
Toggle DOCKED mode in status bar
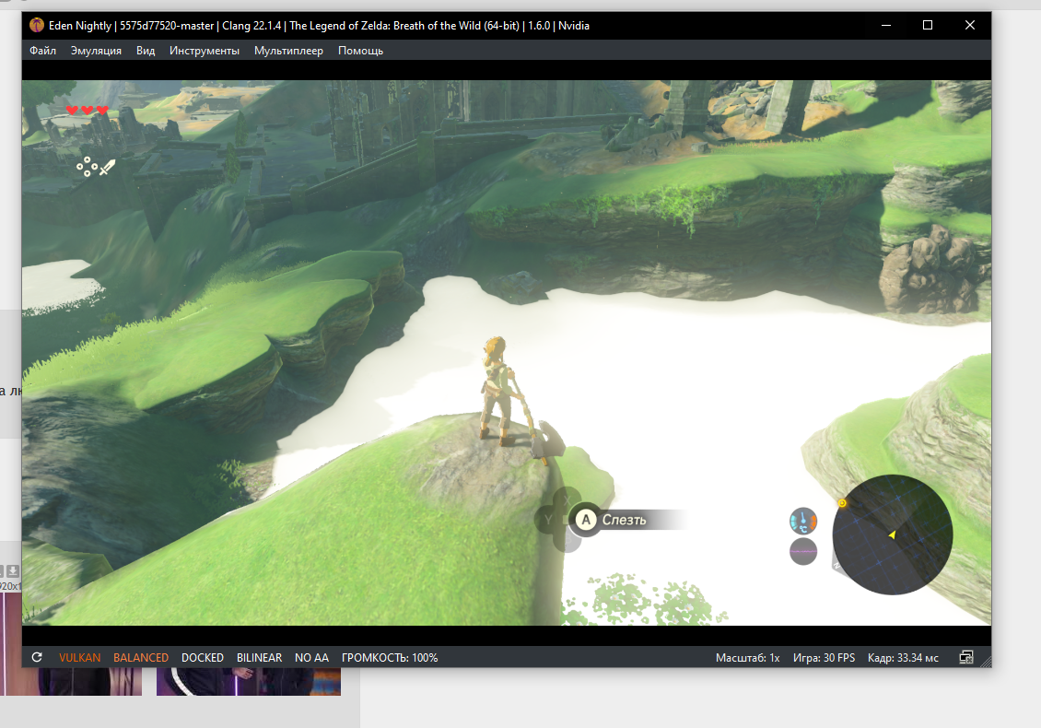(203, 658)
